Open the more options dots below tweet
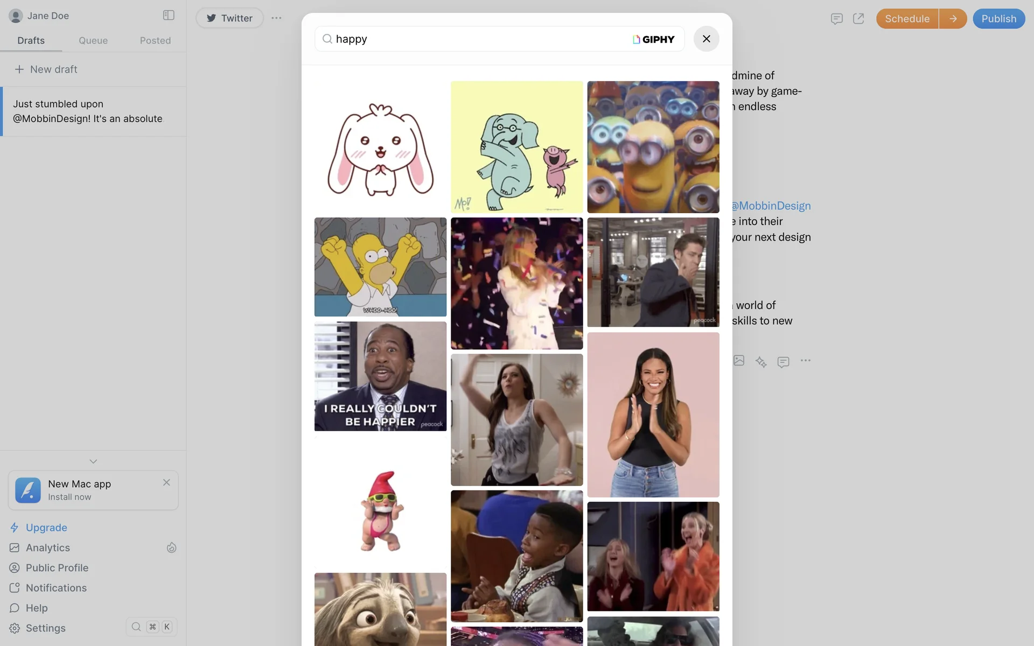 (x=805, y=361)
